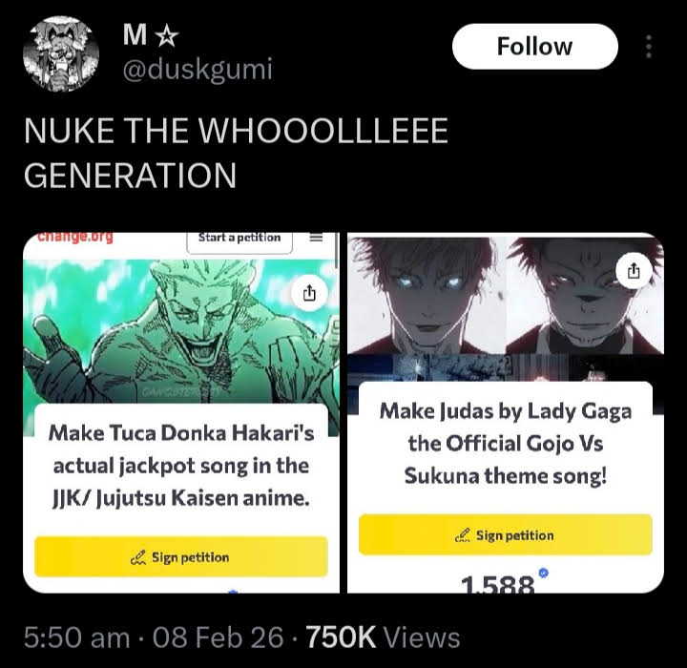The width and height of the screenshot is (687, 668).
Task: Click the 5:50 am 08 Feb 26 timestamp
Action: click(x=154, y=637)
